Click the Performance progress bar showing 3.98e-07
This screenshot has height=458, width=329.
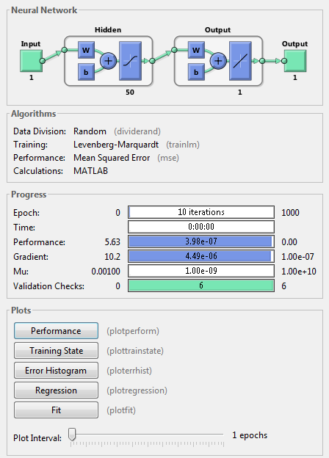pyautogui.click(x=201, y=241)
